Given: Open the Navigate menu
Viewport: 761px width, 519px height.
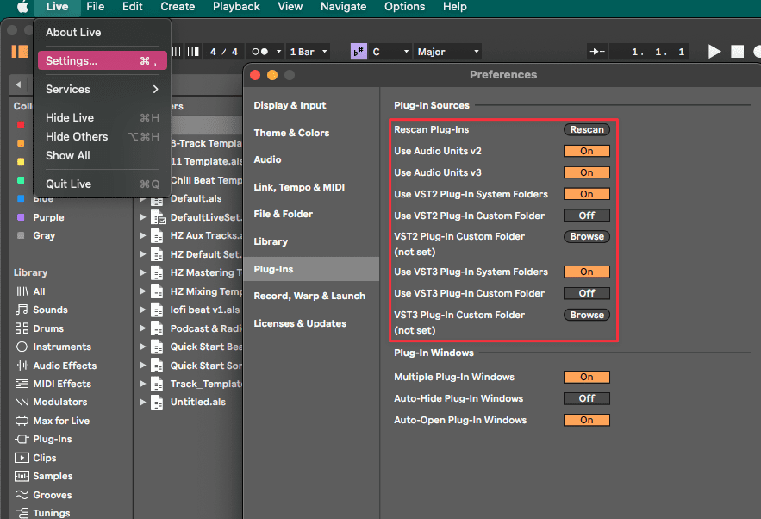Looking at the screenshot, I should pyautogui.click(x=343, y=7).
